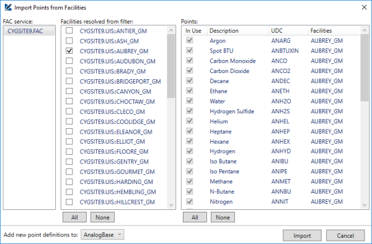Deselect all facilities with the None button

pyautogui.click(x=102, y=217)
